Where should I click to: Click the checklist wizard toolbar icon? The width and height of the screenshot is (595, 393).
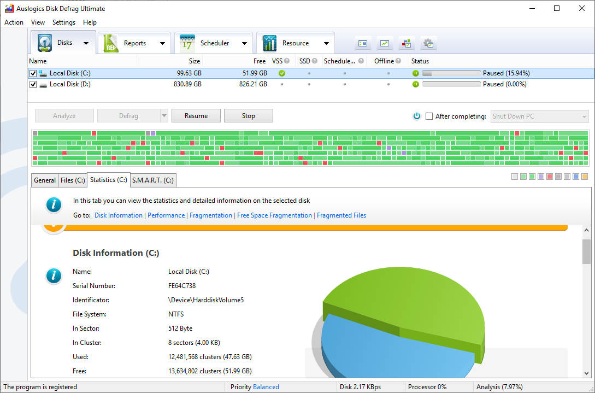pos(363,43)
